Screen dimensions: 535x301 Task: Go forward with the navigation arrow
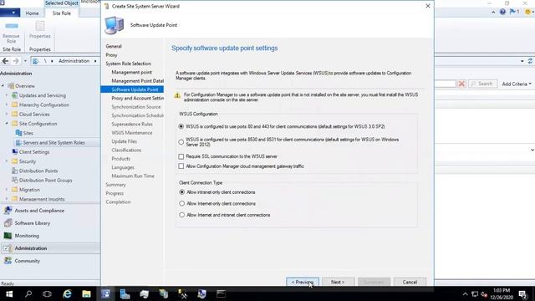[x=16, y=61]
